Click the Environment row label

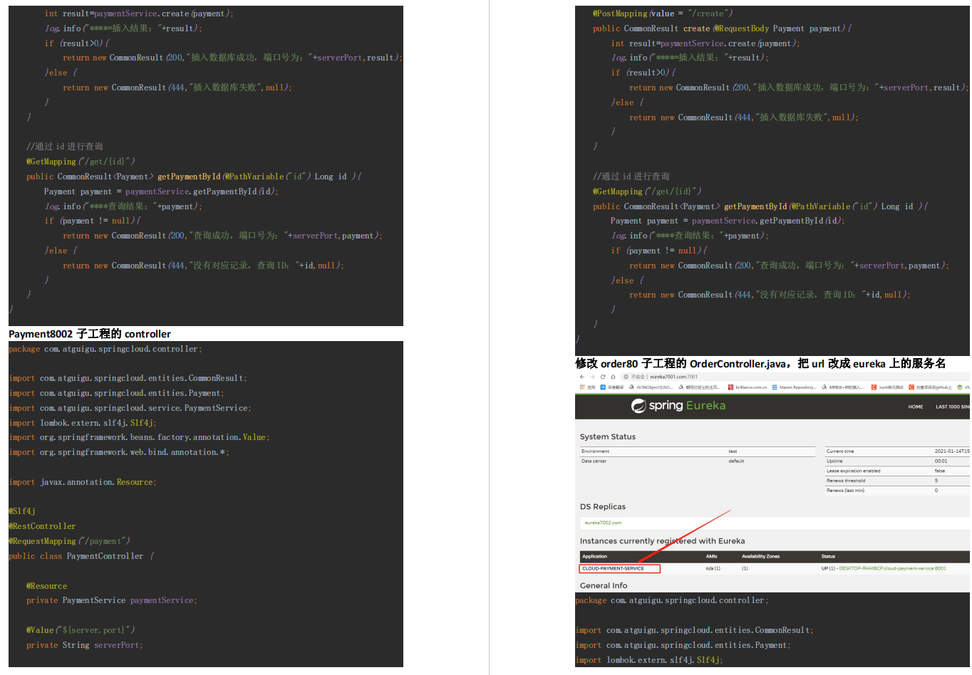point(595,451)
